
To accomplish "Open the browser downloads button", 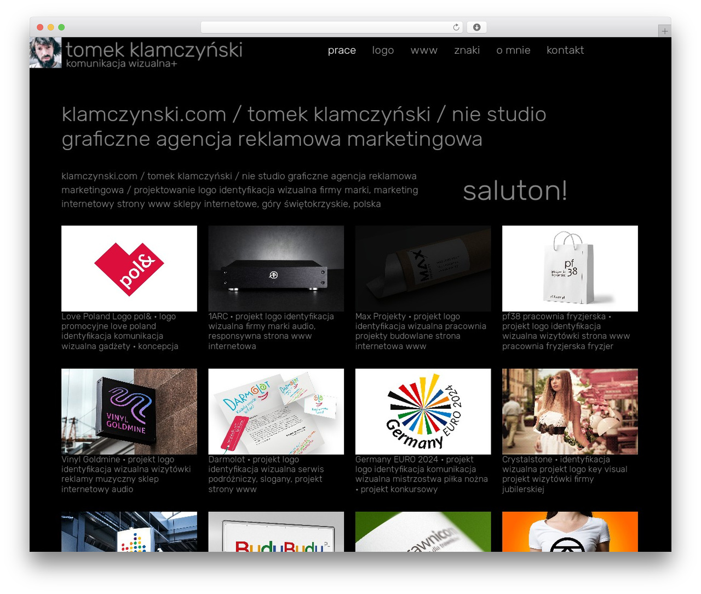I will tap(476, 27).
